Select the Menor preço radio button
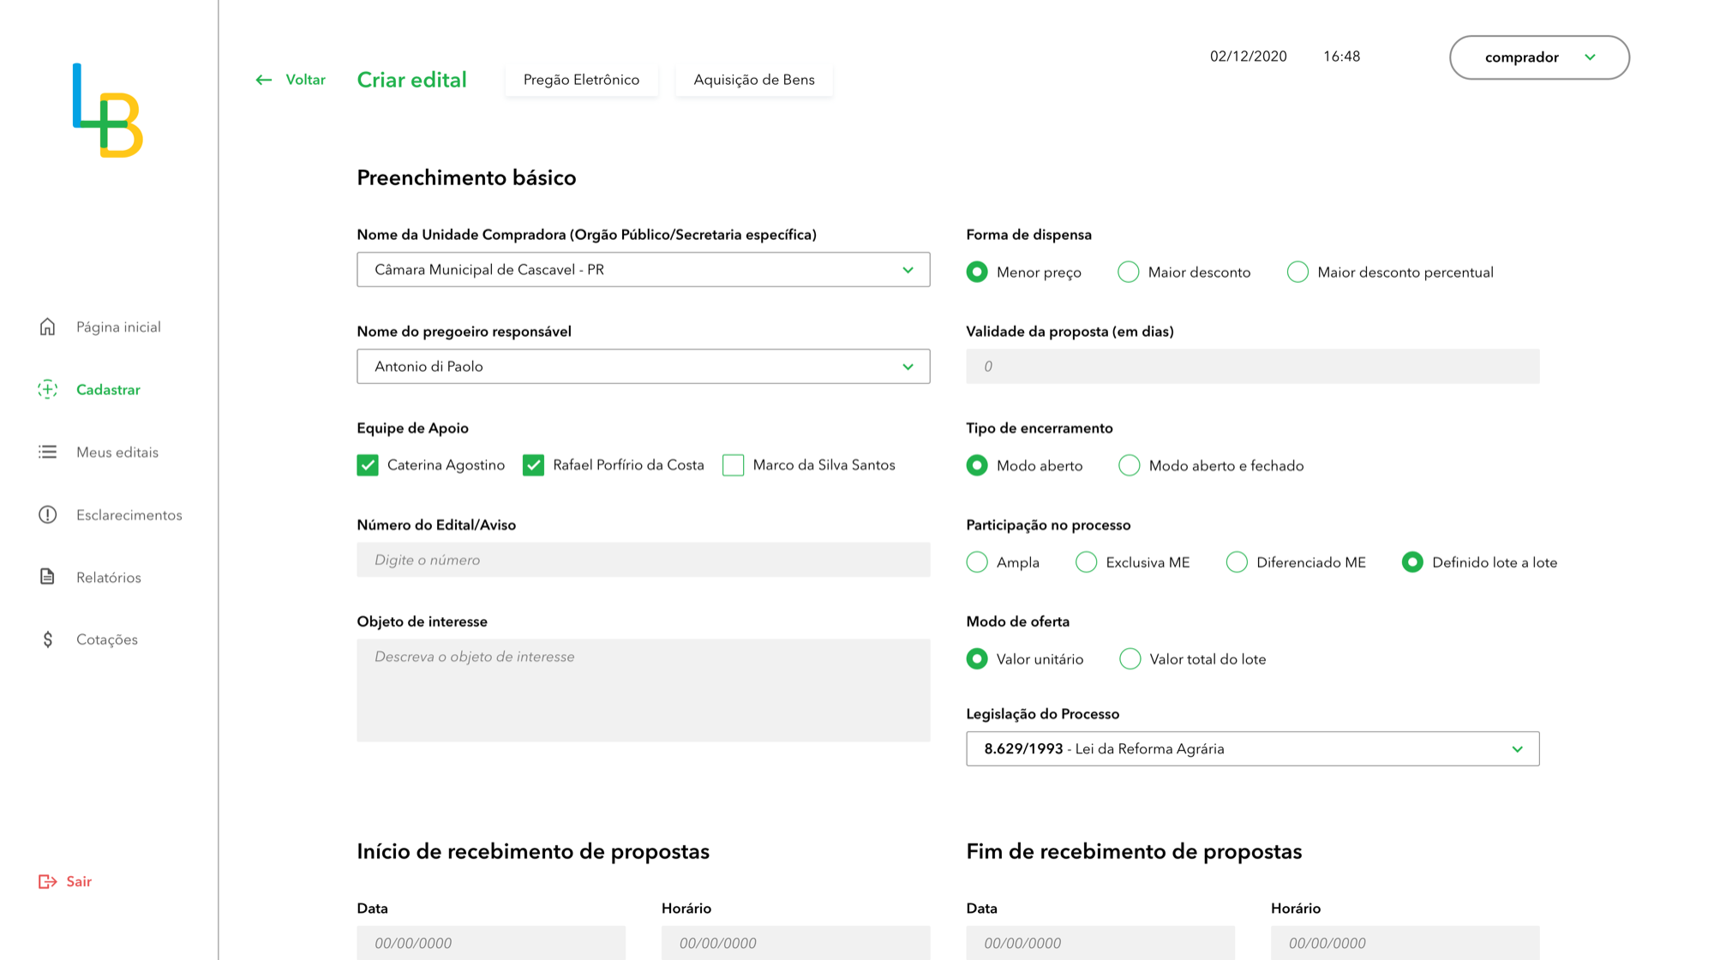 (x=977, y=272)
